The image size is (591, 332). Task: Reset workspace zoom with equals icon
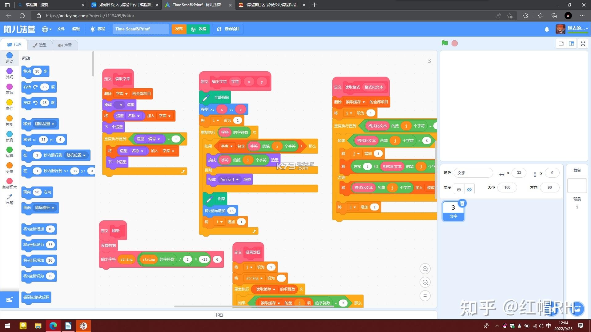pyautogui.click(x=425, y=296)
